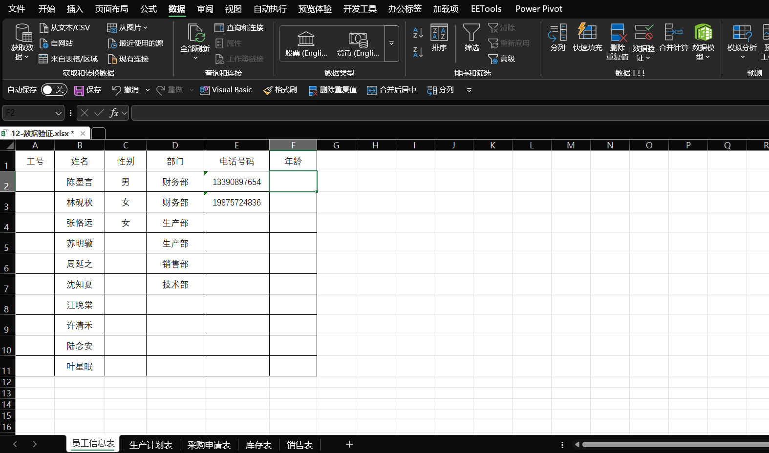The height and width of the screenshot is (453, 769).
Task: Click quick-access 删除重复值
Action: click(x=332, y=90)
